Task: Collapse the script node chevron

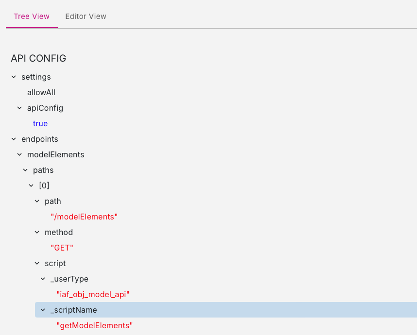Action: [x=37, y=263]
